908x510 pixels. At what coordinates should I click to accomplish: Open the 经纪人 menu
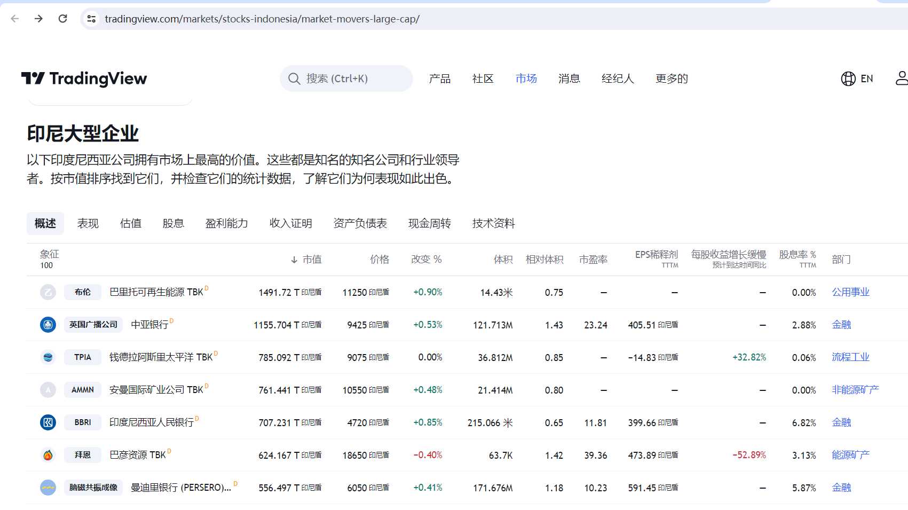click(618, 79)
